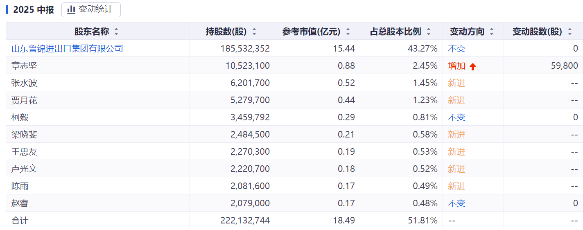Click the sort arrows next to 变动方向
This screenshot has width=583, height=230.
pos(492,32)
